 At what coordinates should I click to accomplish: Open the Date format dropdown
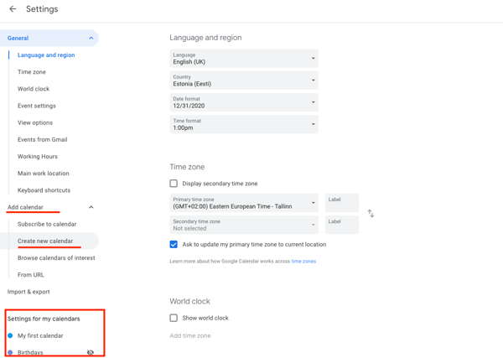click(x=243, y=102)
